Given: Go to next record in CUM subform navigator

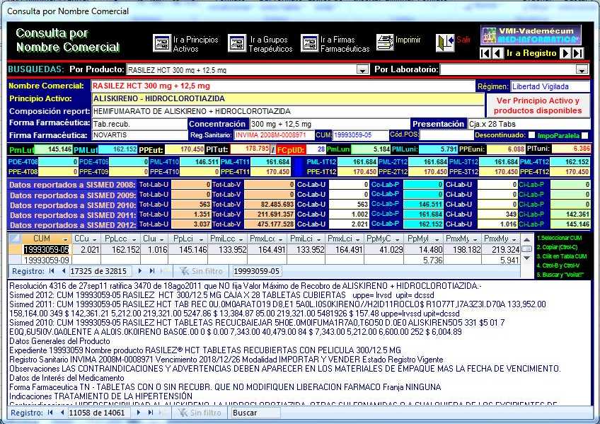Looking at the screenshot, I should click(139, 271).
